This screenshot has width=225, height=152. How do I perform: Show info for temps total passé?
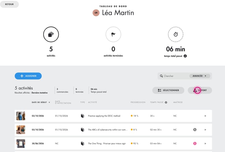[x=185, y=56]
